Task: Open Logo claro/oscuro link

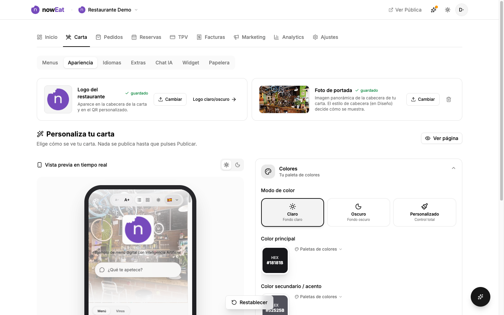Action: coord(215,99)
